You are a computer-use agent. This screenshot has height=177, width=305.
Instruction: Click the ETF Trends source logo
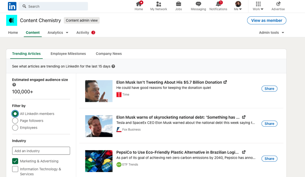[119, 164]
